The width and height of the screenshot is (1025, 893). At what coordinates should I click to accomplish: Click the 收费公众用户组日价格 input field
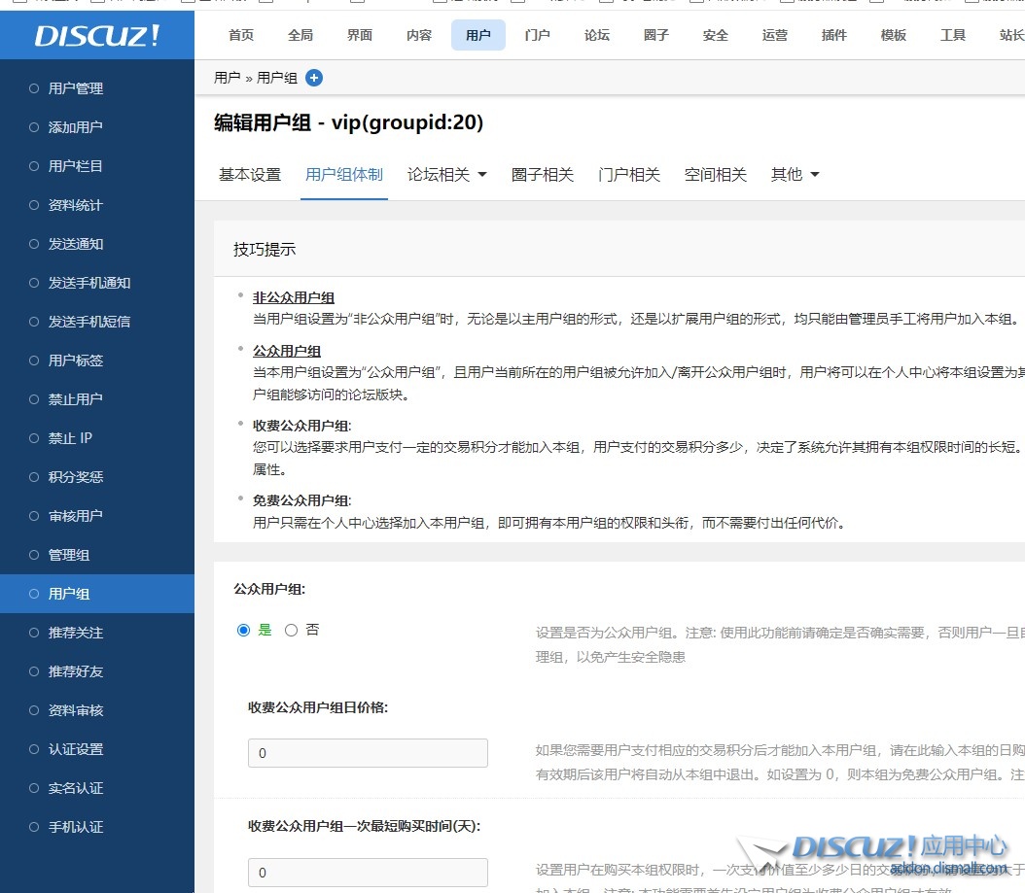click(x=368, y=753)
